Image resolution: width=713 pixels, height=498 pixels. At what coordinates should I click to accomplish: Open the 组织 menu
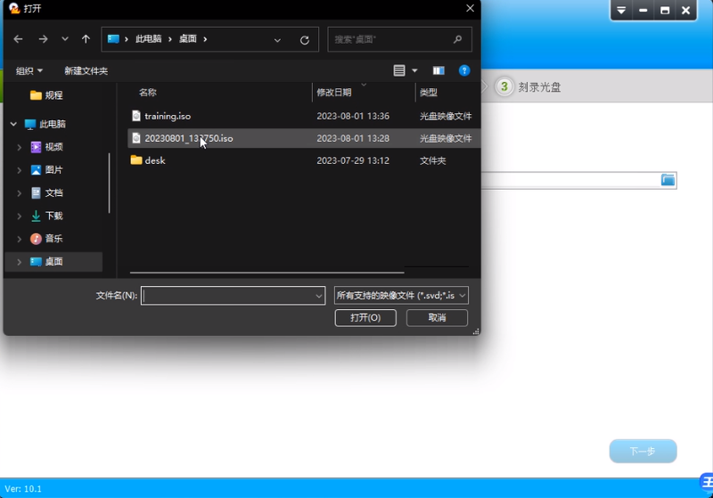tap(29, 71)
